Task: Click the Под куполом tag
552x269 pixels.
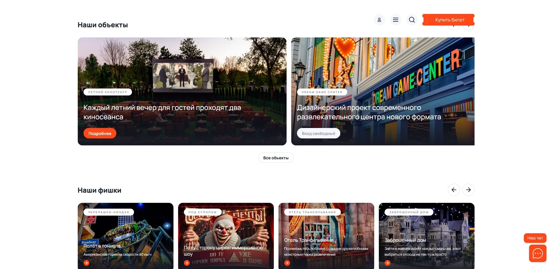Action: (x=202, y=212)
